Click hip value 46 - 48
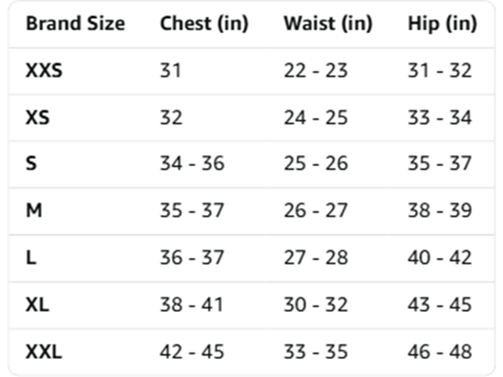This screenshot has height=377, width=503. pos(440,351)
